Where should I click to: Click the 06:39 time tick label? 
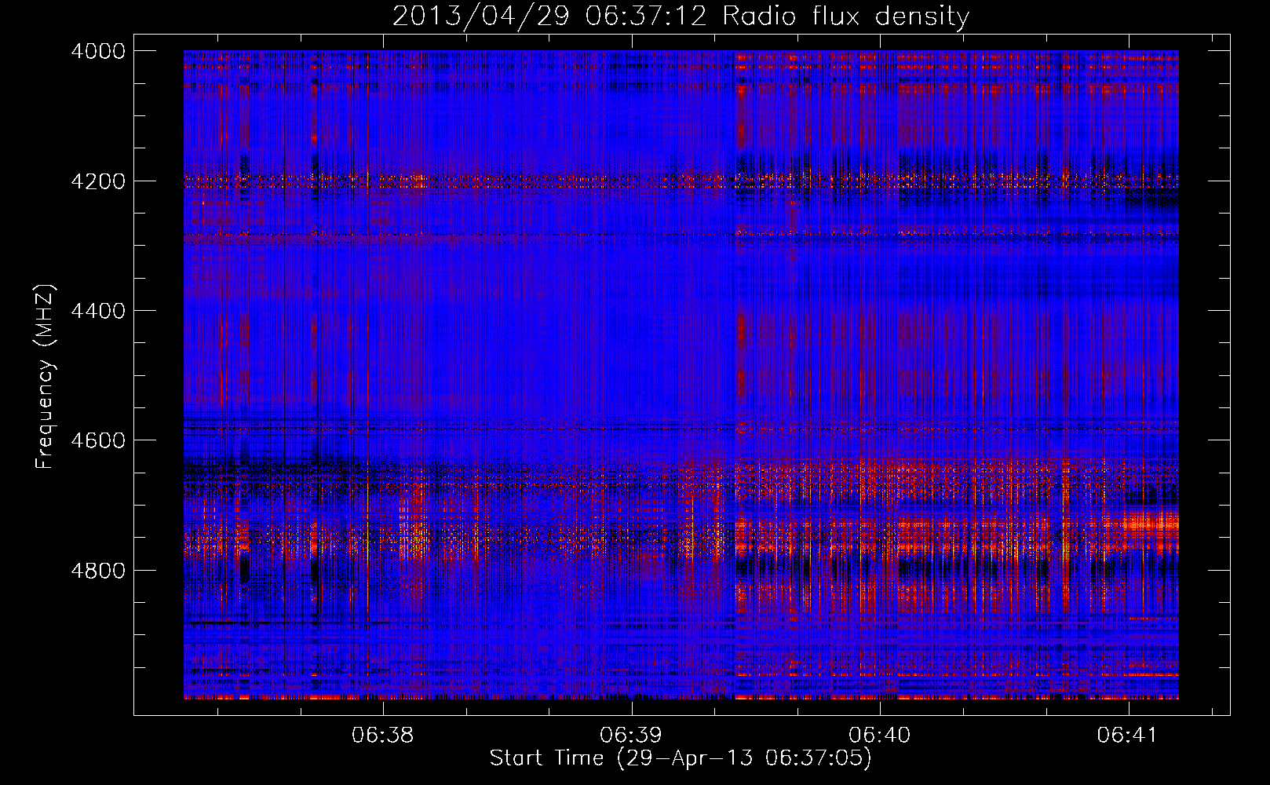tap(631, 735)
